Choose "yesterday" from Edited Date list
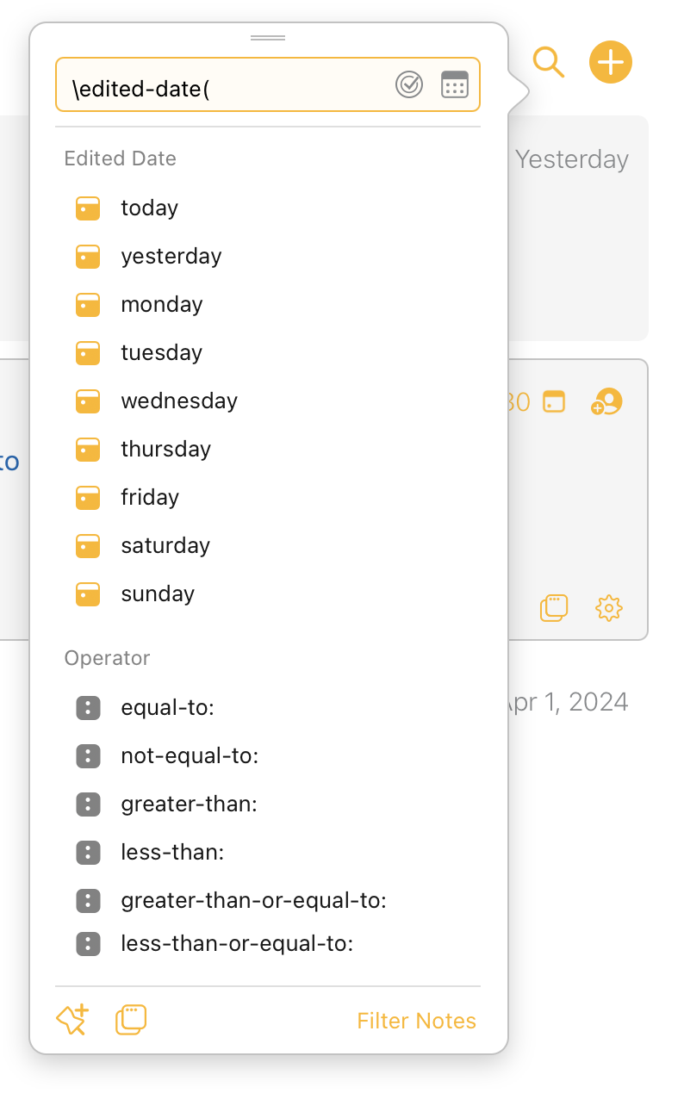The width and height of the screenshot is (684, 1118). pyautogui.click(x=171, y=256)
